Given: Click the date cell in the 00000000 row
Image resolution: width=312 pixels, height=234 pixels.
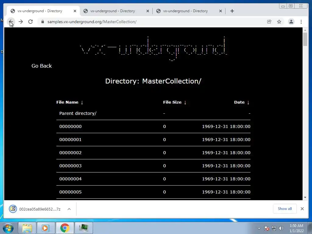Looking at the screenshot, I should (x=226, y=126).
